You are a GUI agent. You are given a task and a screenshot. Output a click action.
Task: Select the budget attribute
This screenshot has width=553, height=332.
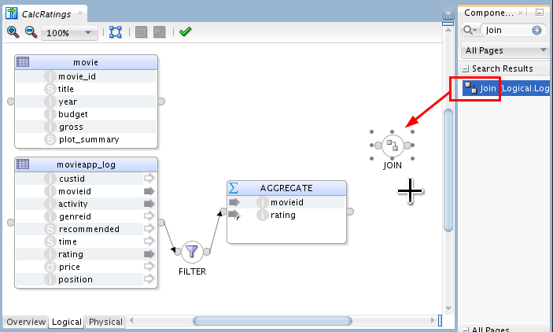click(x=86, y=114)
